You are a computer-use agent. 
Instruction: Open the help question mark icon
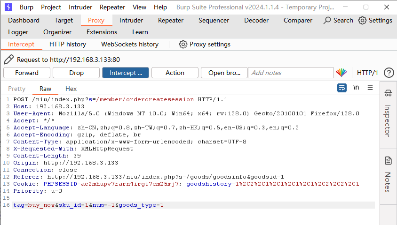(x=389, y=73)
